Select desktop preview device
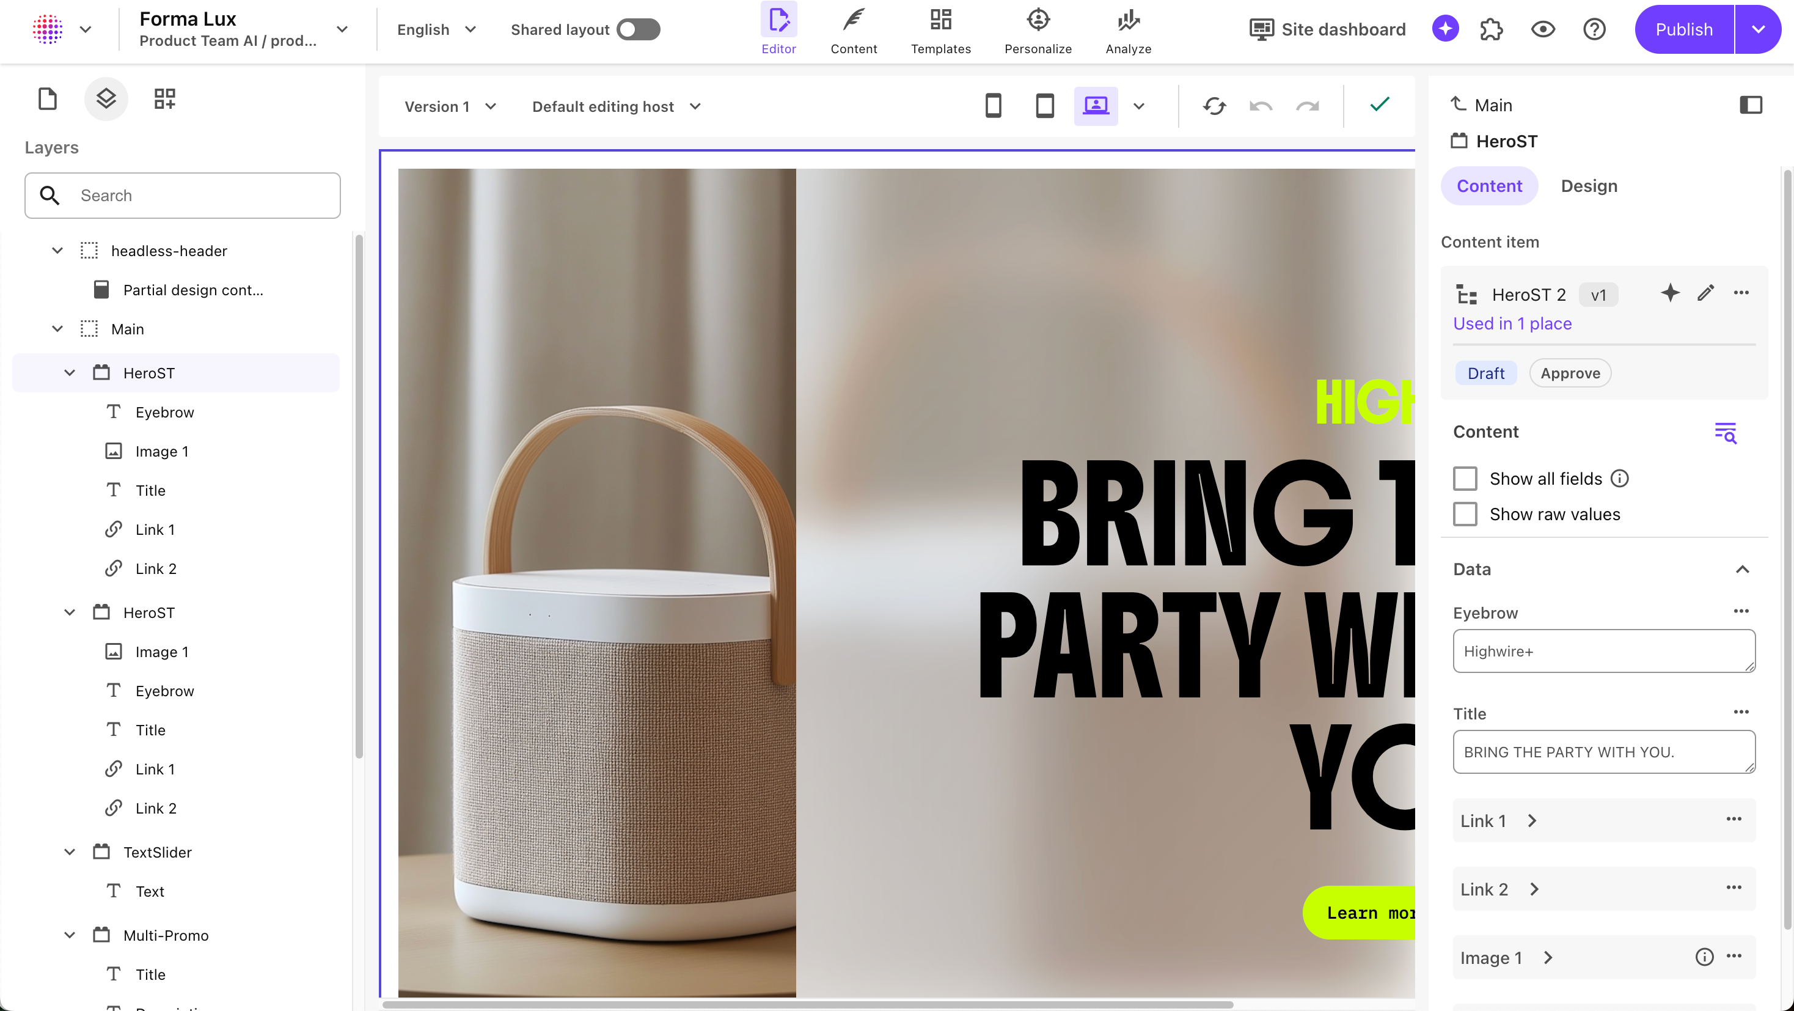Image resolution: width=1794 pixels, height=1011 pixels. coord(1096,106)
